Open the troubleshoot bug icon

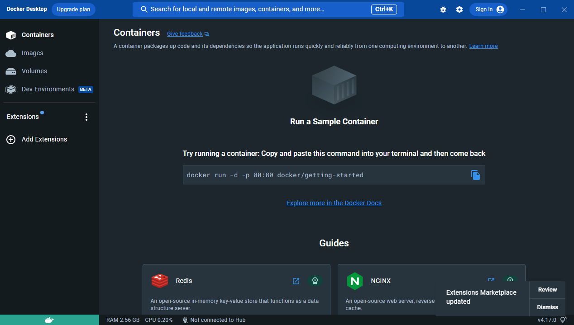(x=443, y=9)
